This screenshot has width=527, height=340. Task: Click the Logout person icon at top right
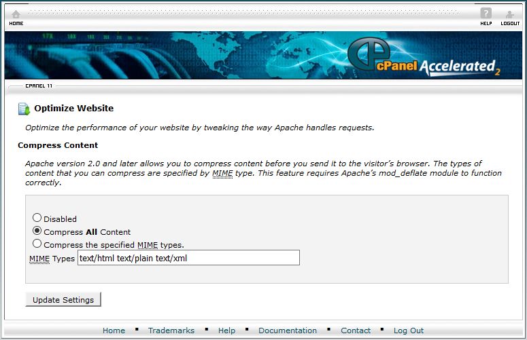pyautogui.click(x=509, y=14)
